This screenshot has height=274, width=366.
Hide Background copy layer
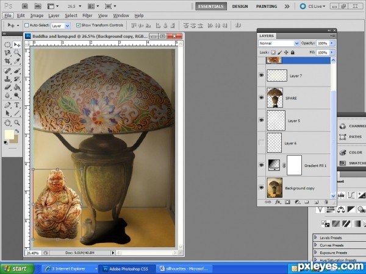pyautogui.click(x=262, y=188)
